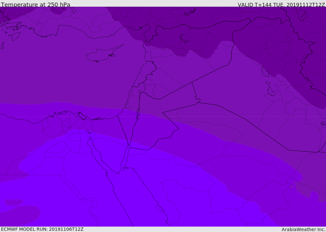Viewport: 326px width, 232px height.
Task: Open the ArabiaWeather Inc. credit
Action: 303,229
